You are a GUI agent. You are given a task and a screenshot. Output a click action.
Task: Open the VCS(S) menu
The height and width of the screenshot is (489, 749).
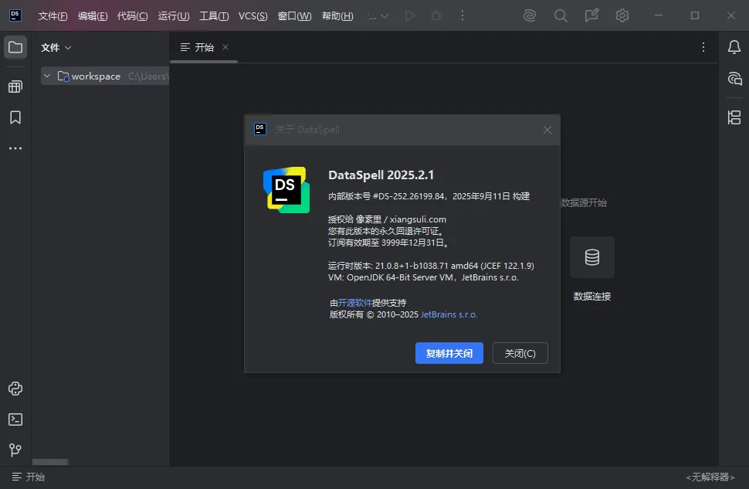[252, 16]
